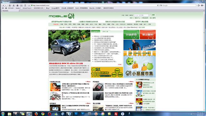Screen dimensions: 206x116
Task: Open the rocket icon at the taskbar's right end
Action: [x=129, y=114]
